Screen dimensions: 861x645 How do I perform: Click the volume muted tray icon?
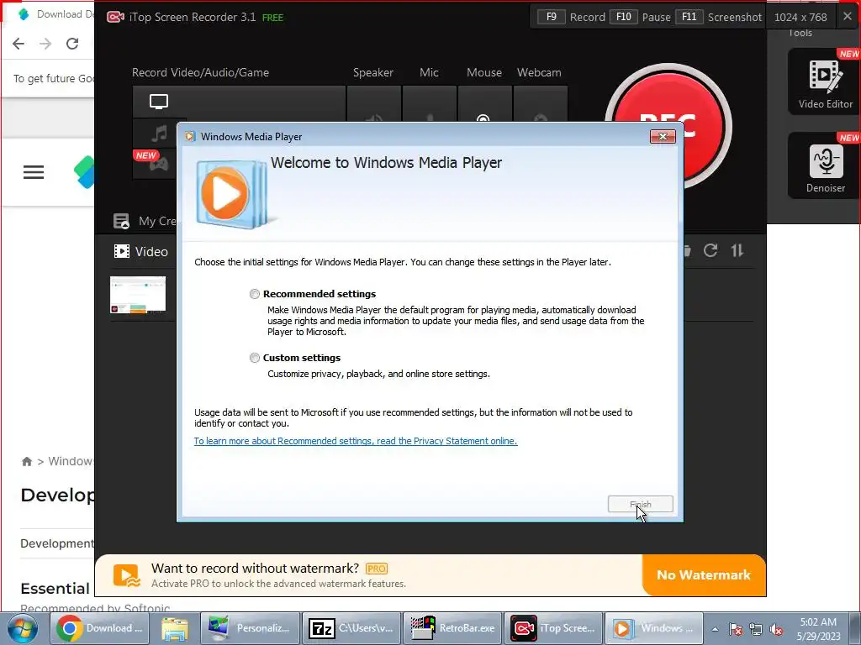[x=776, y=629]
